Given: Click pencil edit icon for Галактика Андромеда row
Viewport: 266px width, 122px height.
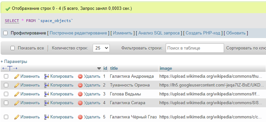Looking at the screenshot, I should pos(17,76).
